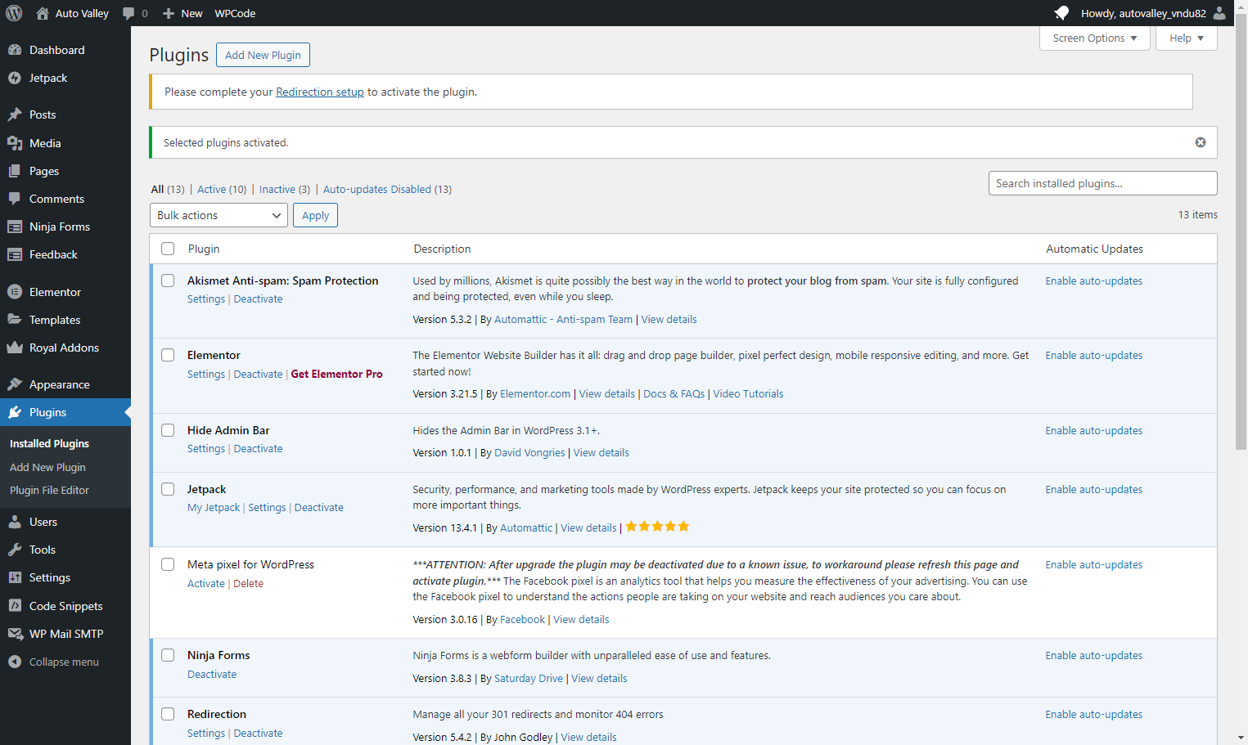Image resolution: width=1248 pixels, height=745 pixels.
Task: Click the Dashboard gauge icon in sidebar
Action: [x=15, y=50]
